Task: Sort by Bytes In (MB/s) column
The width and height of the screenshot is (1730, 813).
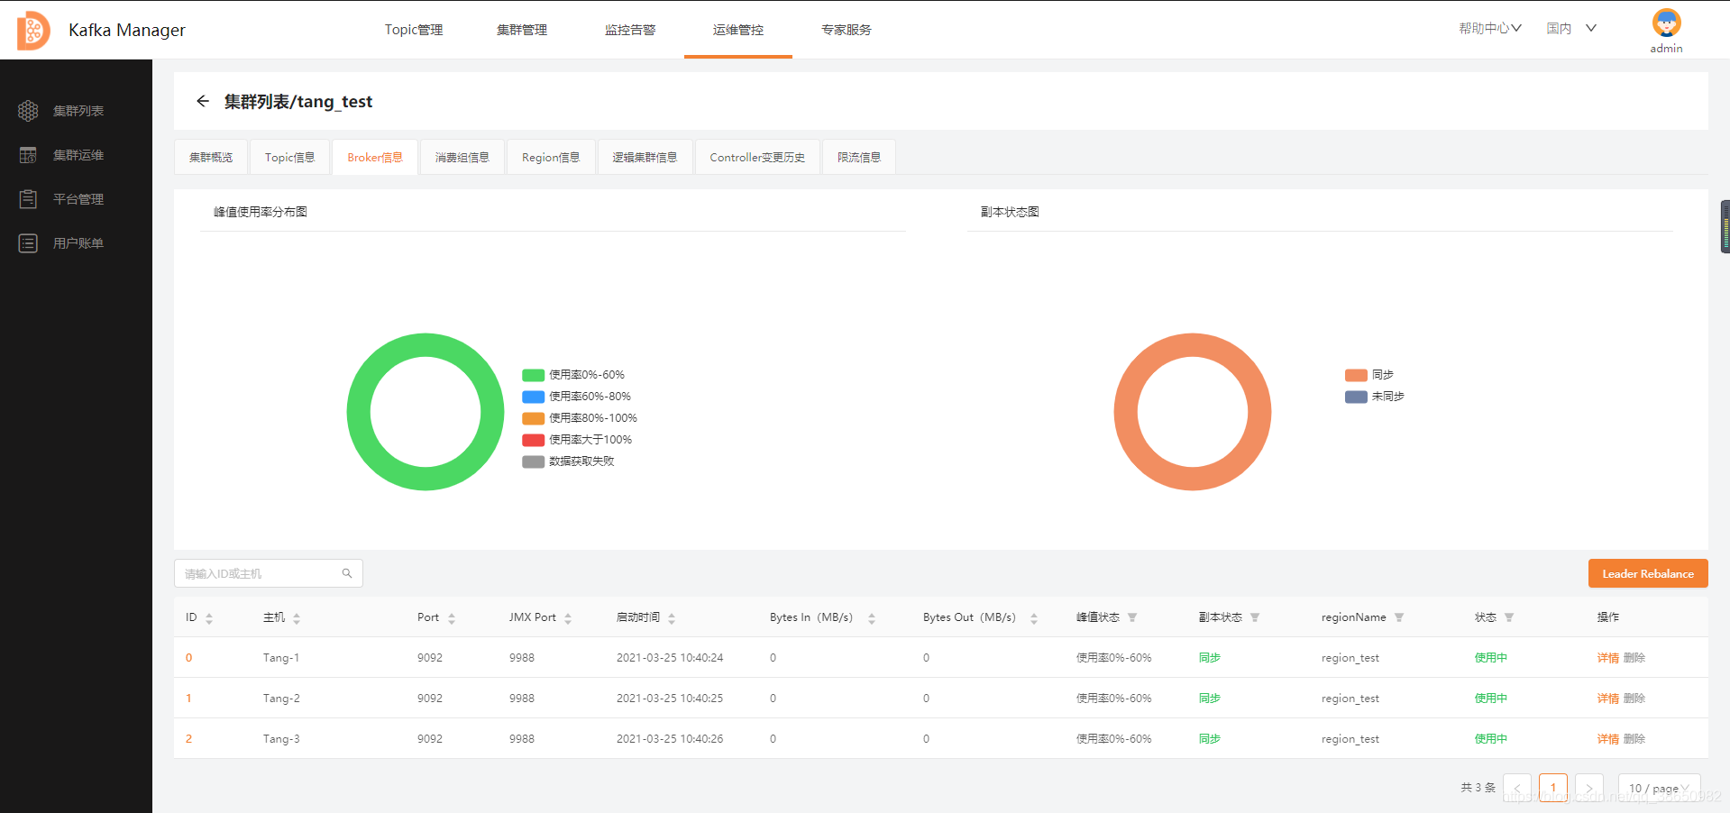Action: click(872, 618)
